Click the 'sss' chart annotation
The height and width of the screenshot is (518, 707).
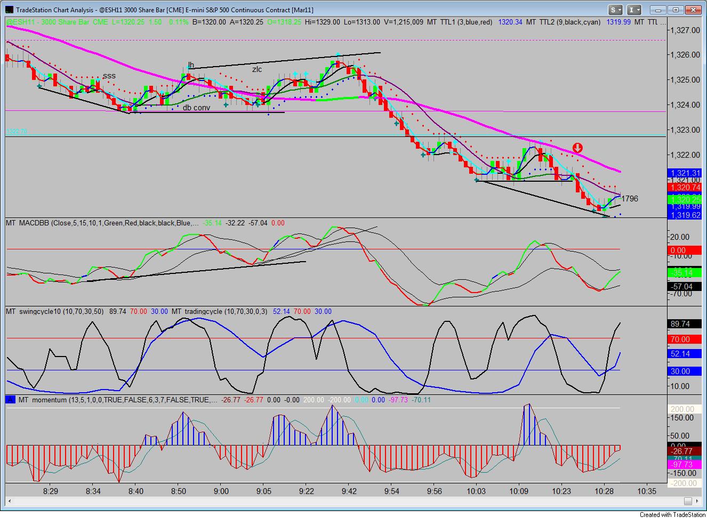[109, 76]
